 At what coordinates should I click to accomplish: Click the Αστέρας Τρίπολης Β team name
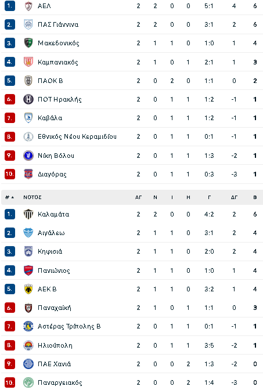pos(69,326)
